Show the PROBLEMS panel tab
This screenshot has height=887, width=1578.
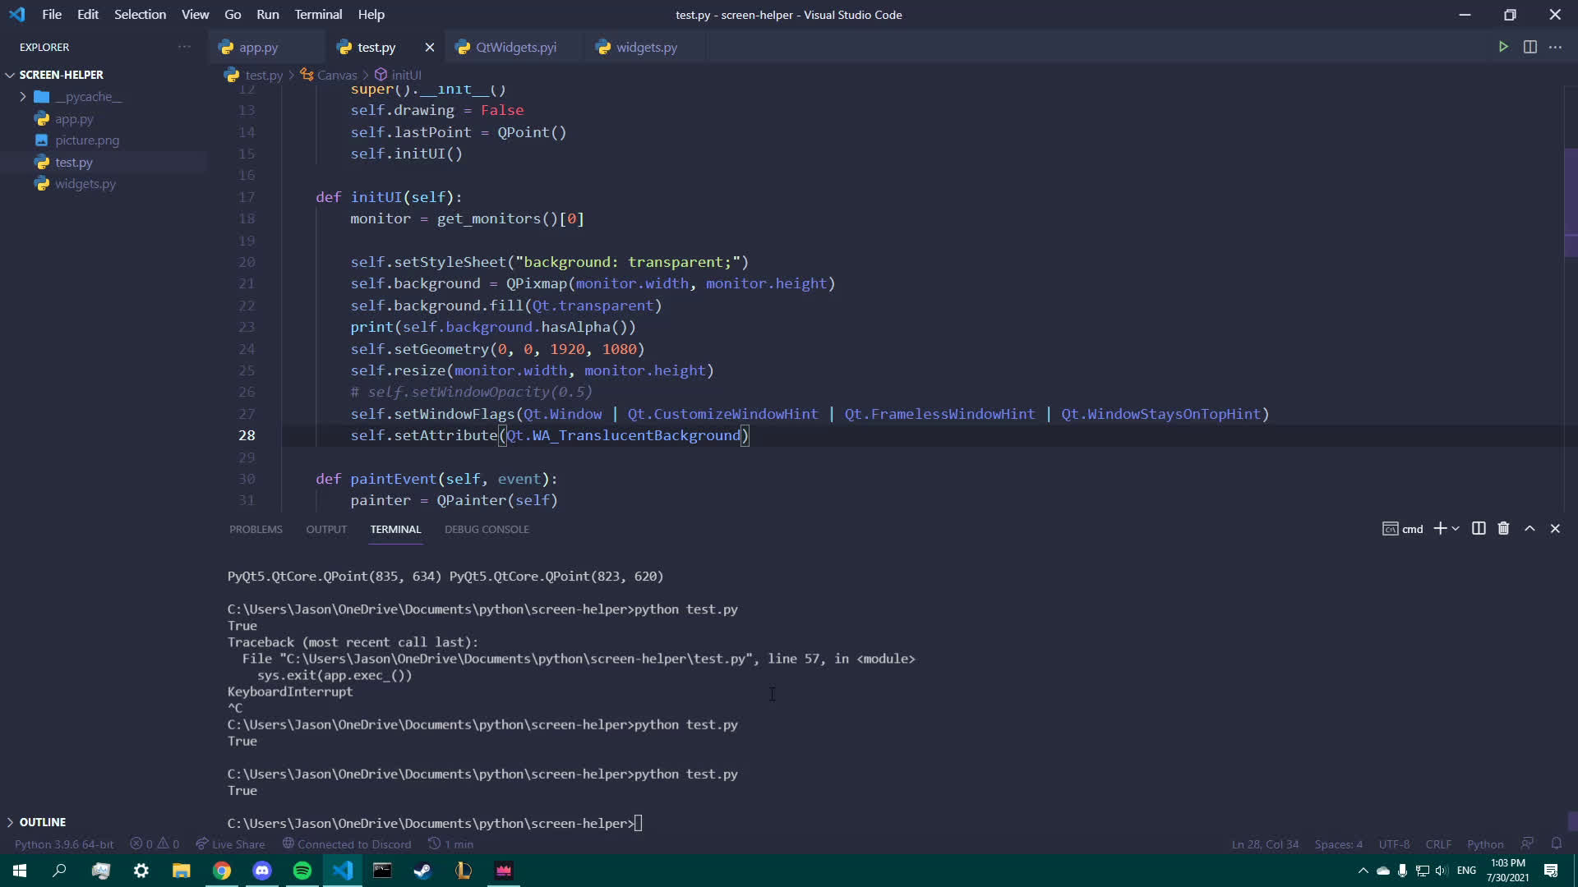(256, 529)
